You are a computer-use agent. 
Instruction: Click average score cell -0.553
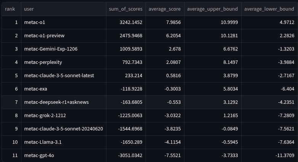165,102
